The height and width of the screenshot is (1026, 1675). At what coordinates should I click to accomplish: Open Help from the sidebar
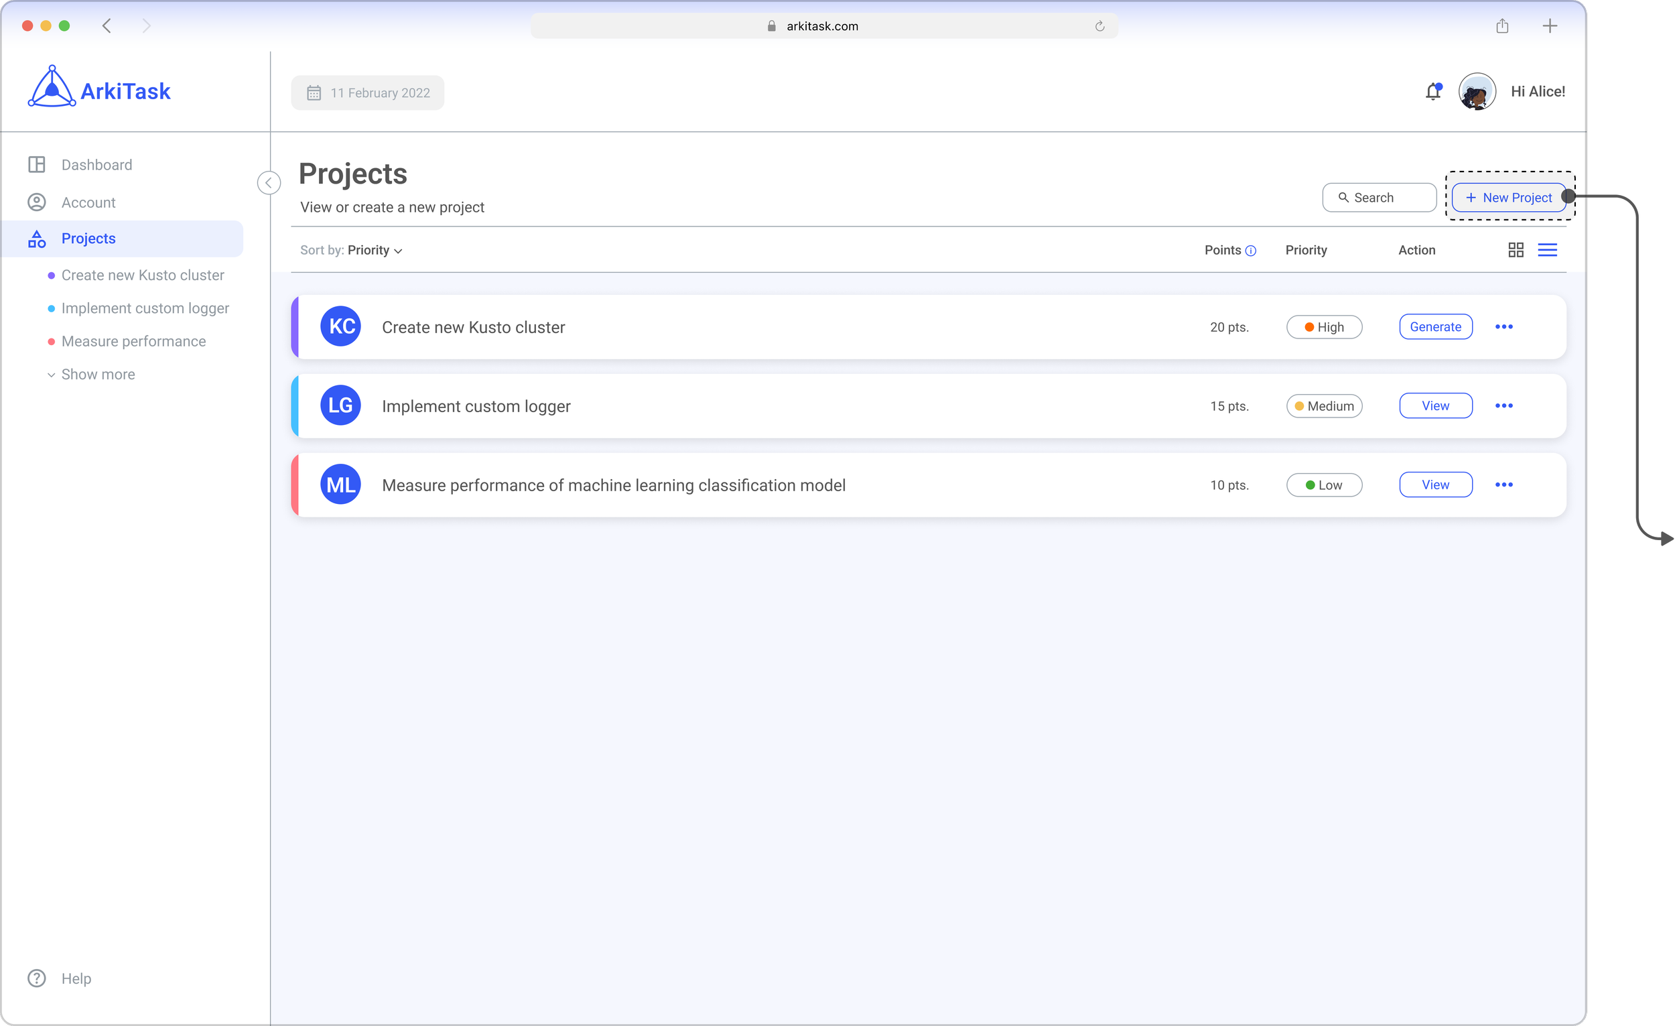(76, 978)
